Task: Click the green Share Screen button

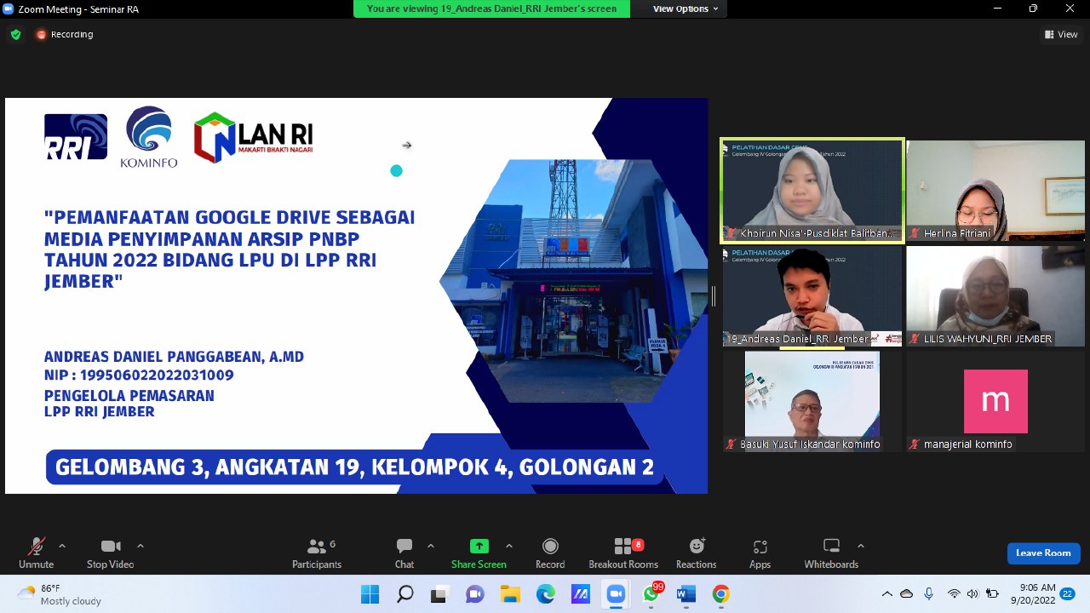Action: point(479,553)
